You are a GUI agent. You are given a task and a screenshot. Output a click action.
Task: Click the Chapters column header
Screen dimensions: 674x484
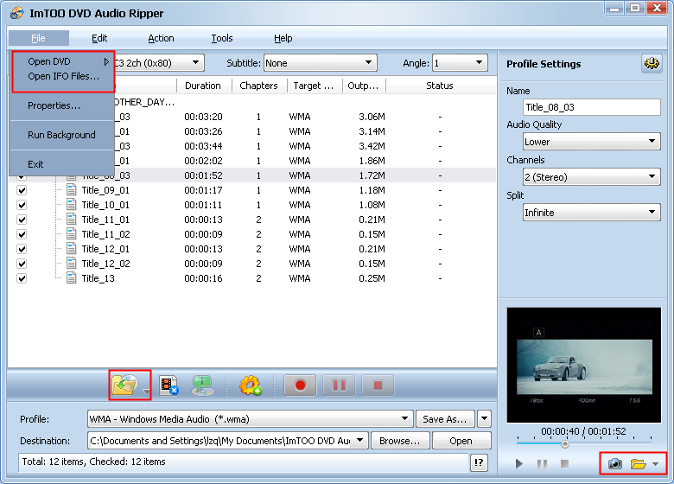(x=258, y=86)
